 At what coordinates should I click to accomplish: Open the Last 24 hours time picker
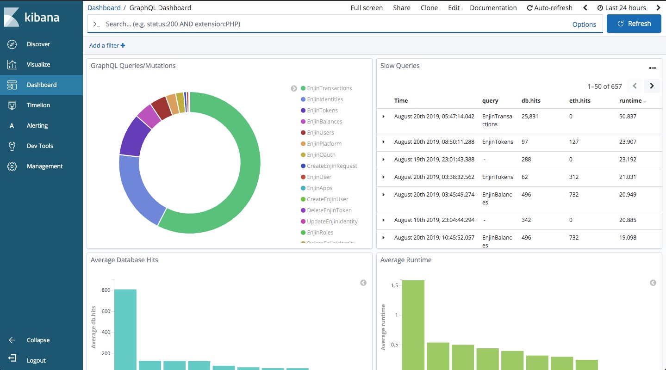[622, 8]
